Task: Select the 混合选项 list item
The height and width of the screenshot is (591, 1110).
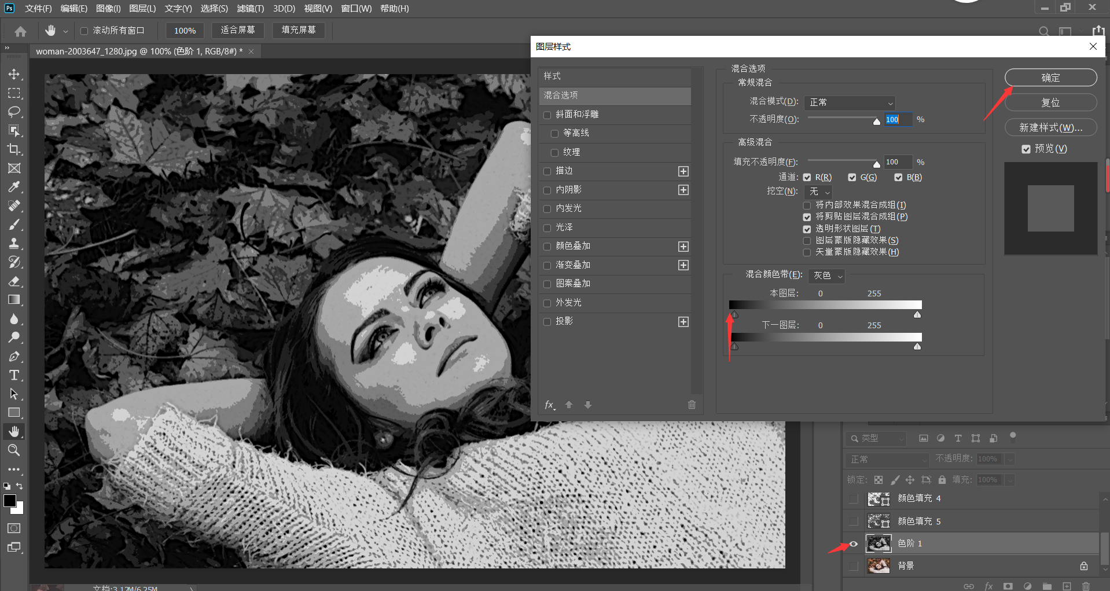Action: click(615, 96)
